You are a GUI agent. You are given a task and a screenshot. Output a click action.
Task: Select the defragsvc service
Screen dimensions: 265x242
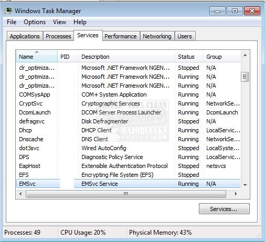coord(31,121)
